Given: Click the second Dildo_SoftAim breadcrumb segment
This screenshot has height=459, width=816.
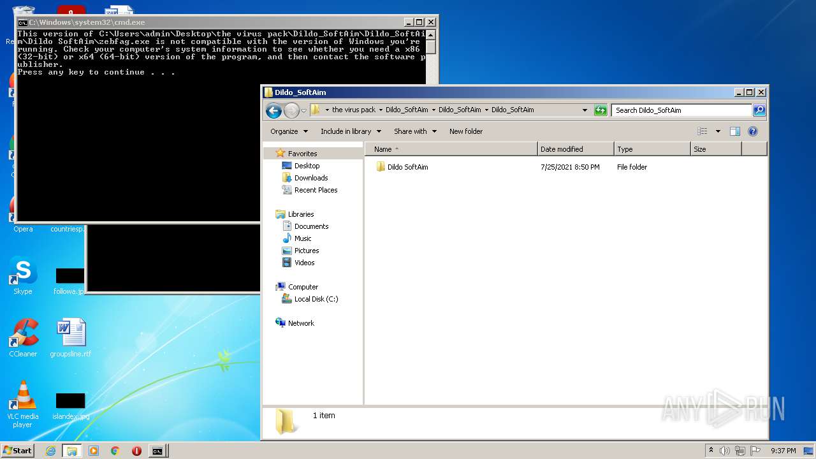Looking at the screenshot, I should pos(460,110).
